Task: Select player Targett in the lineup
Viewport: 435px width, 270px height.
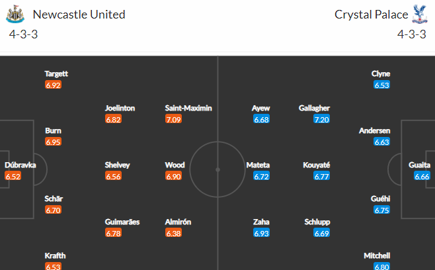Action: 56,73
